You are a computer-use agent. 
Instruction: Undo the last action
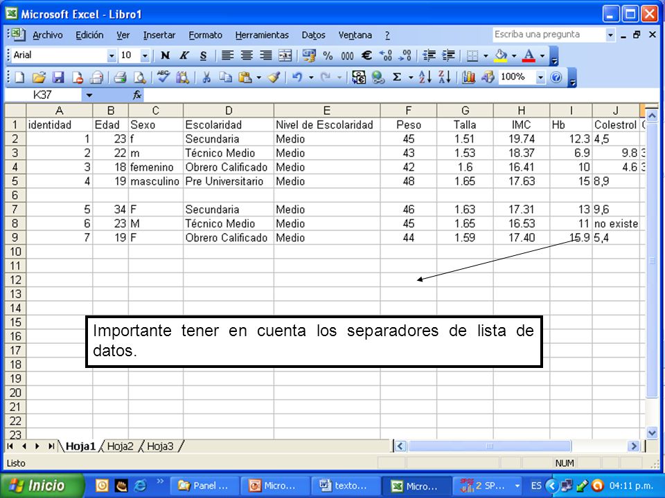tap(297, 77)
